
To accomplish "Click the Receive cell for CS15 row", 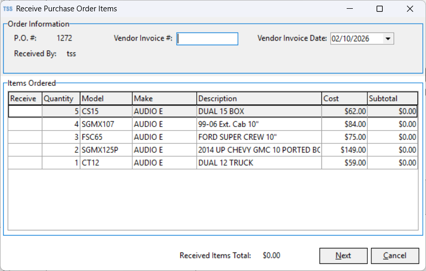I will [25, 111].
